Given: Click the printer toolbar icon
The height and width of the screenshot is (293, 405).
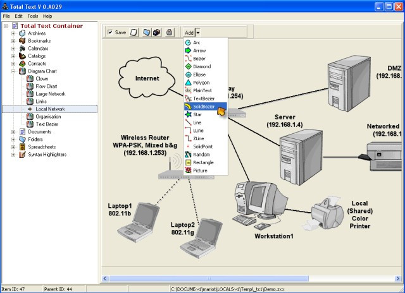Looking at the screenshot, I should pyautogui.click(x=170, y=32).
